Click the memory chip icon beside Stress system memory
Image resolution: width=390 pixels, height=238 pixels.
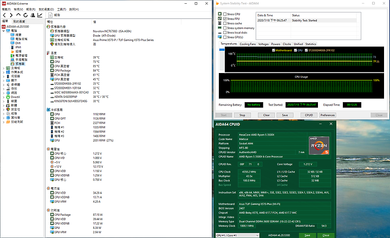point(219,28)
